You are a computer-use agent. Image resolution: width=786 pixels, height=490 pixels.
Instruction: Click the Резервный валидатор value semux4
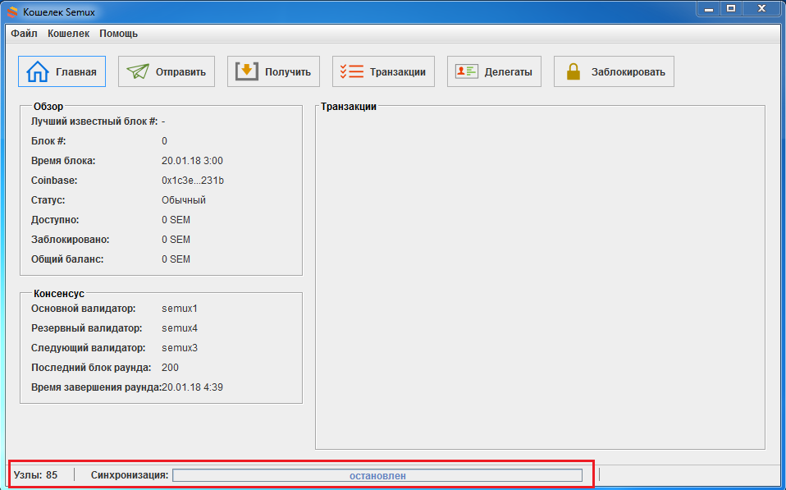point(180,328)
